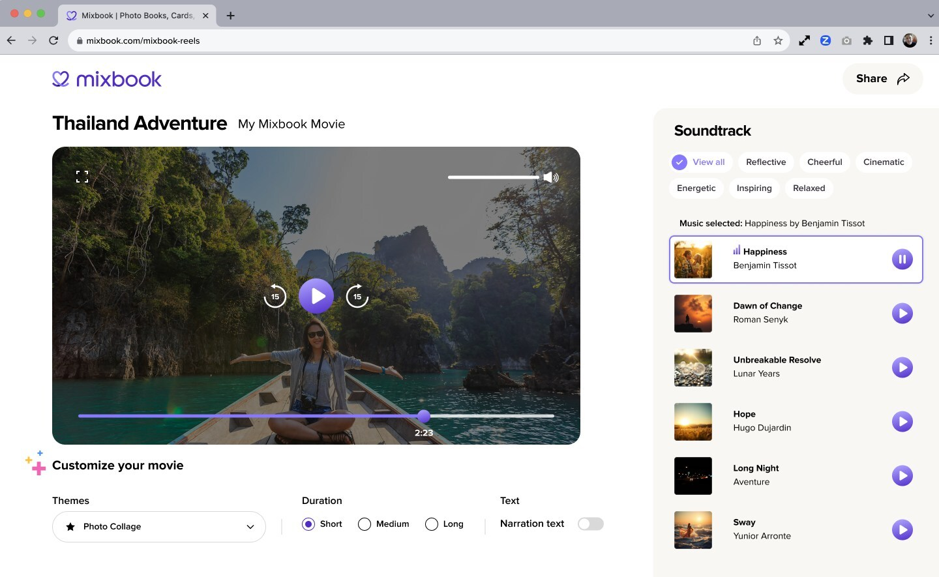This screenshot has height=577, width=939.
Task: Play the video
Action: point(316,295)
